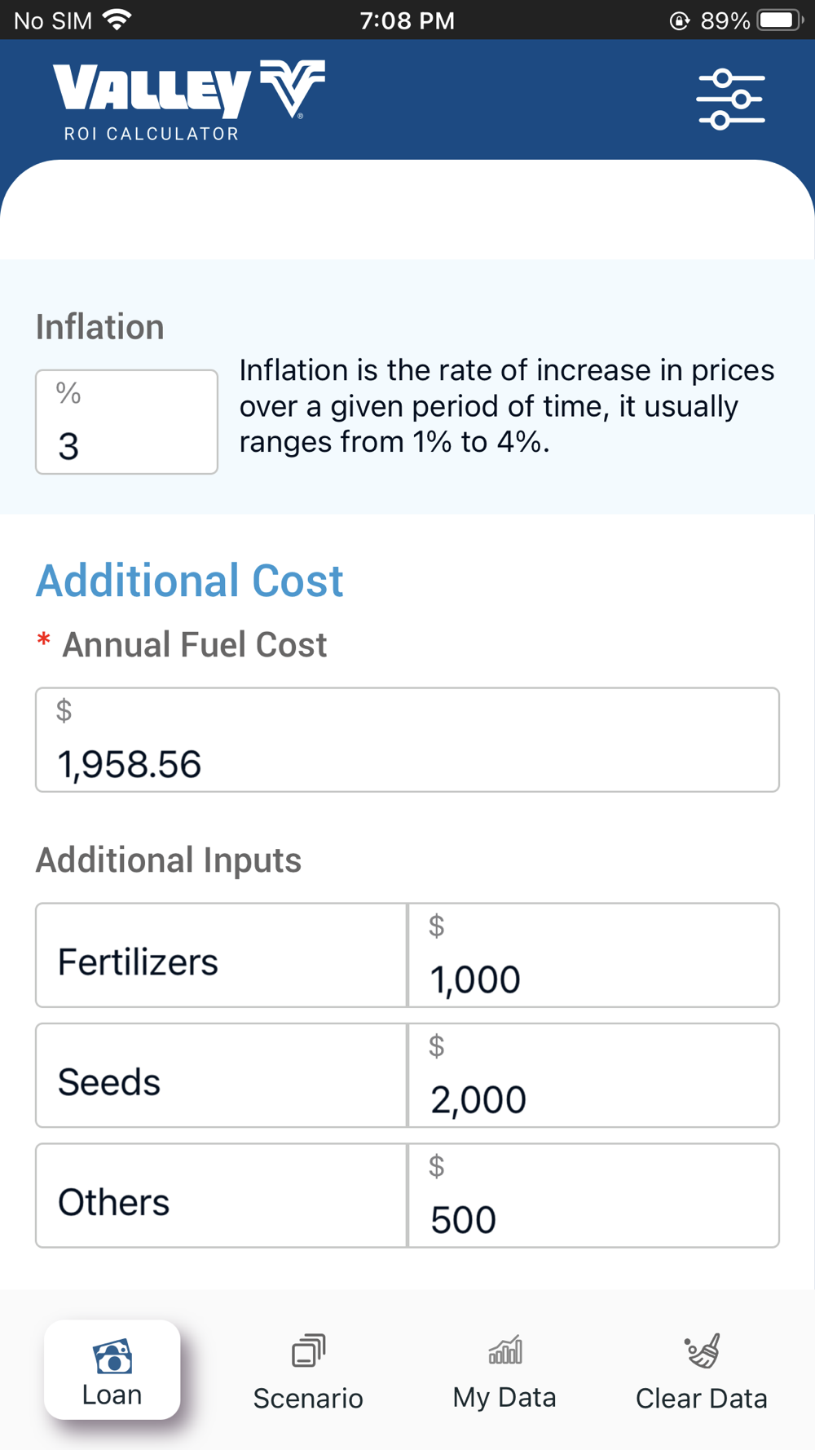Tap the Valley ROI Calculator logo

(x=189, y=100)
